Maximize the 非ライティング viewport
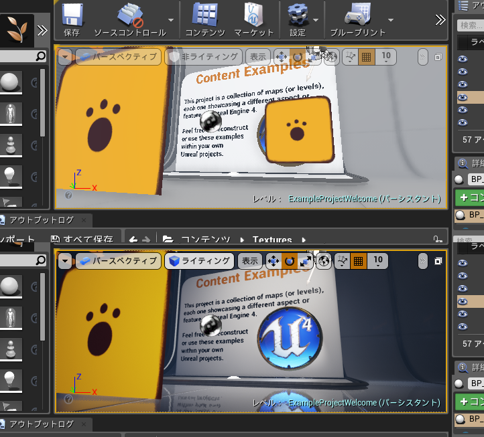Viewport: 484px width, 437px height. pos(438,57)
